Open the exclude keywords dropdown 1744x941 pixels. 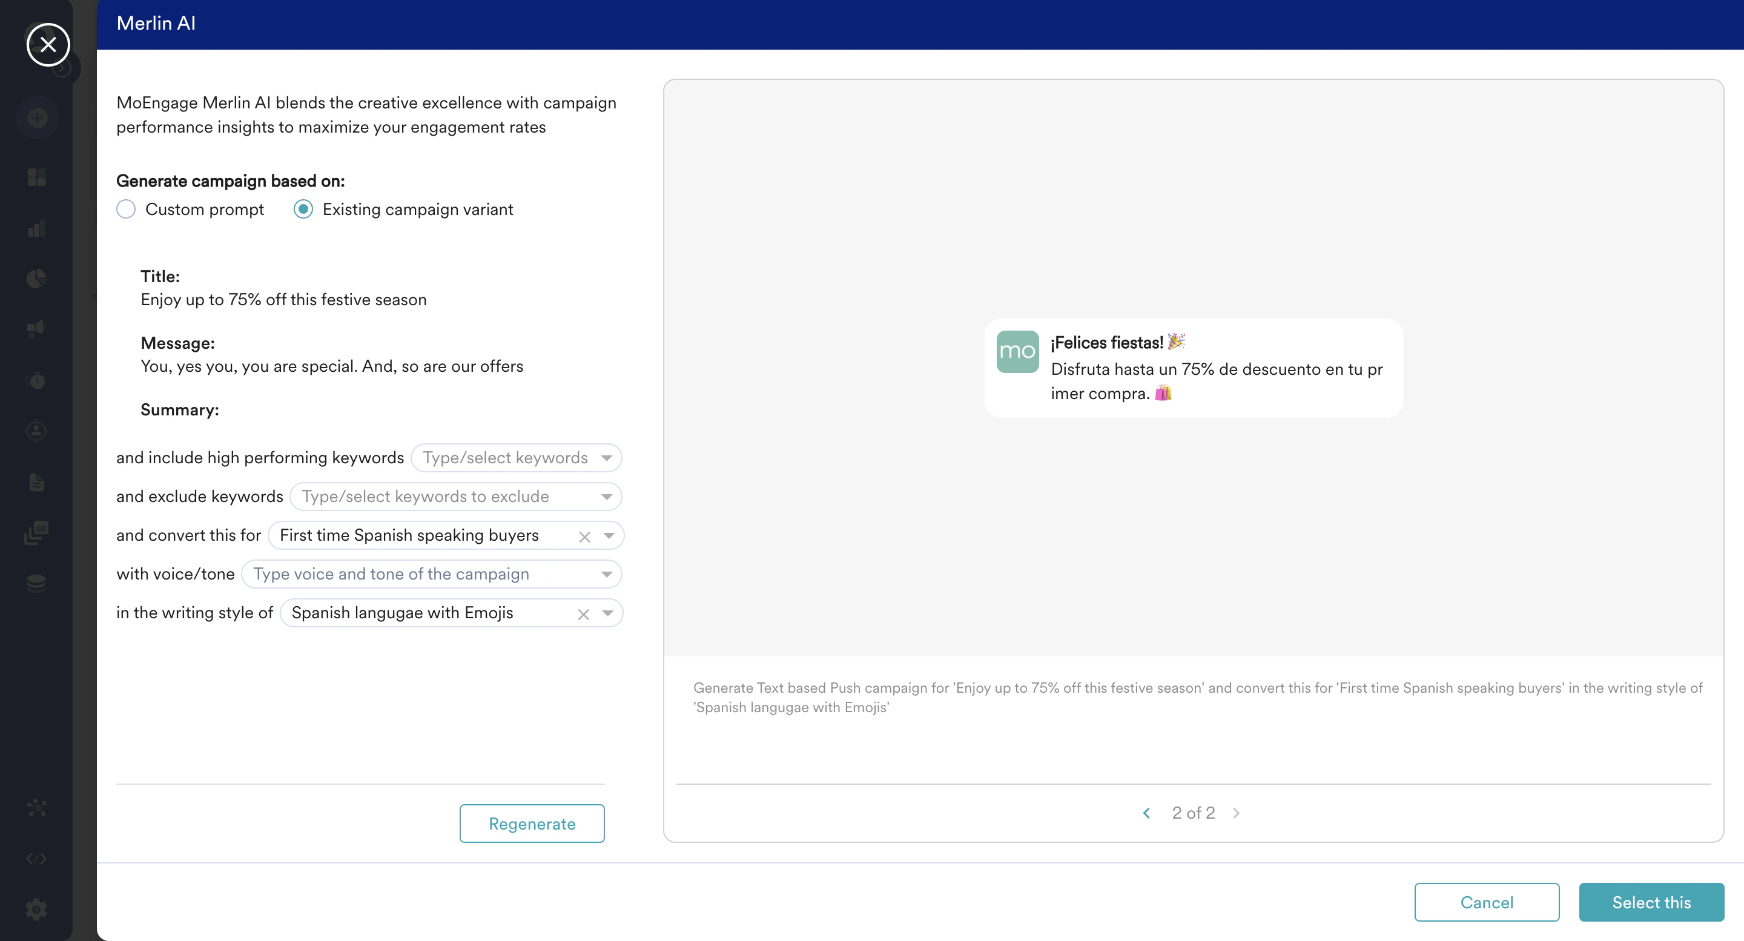click(607, 497)
